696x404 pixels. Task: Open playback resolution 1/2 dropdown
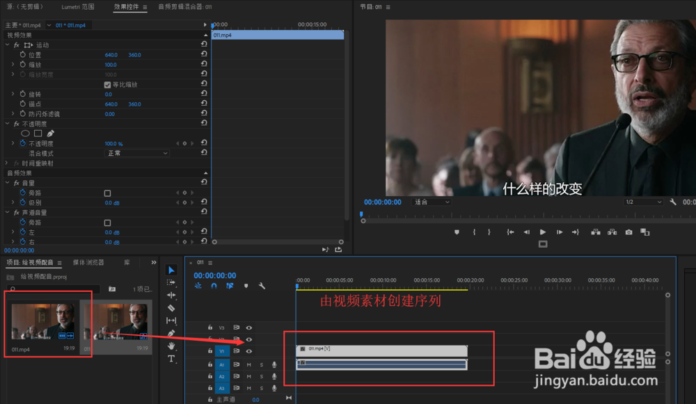(643, 202)
